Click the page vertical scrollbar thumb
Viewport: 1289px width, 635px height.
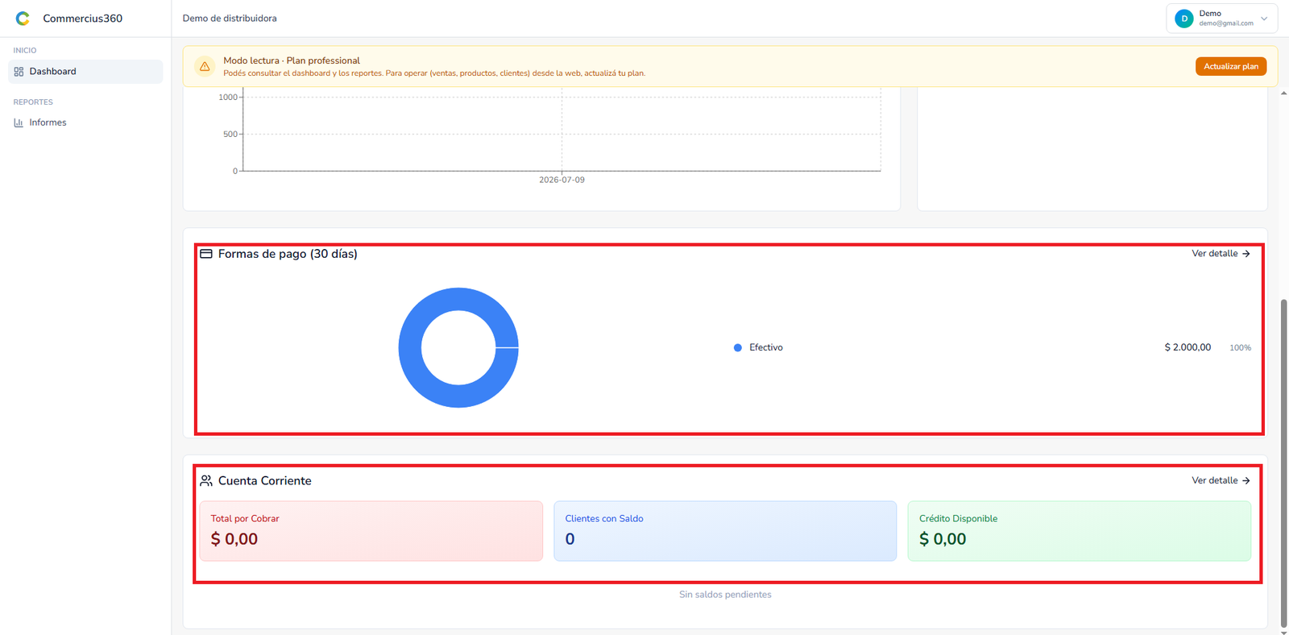pos(1283,463)
